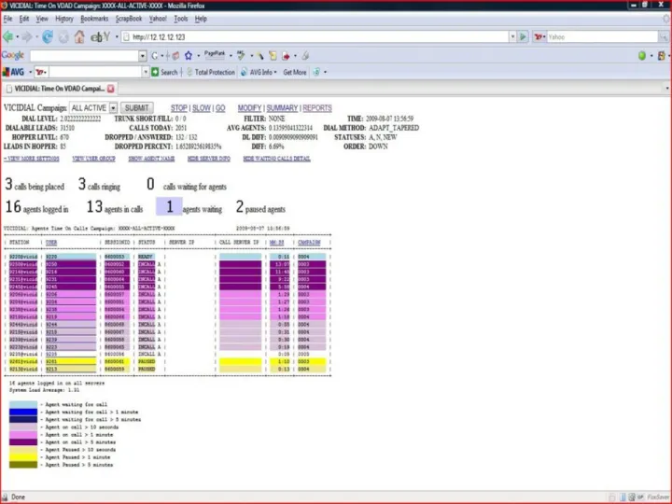Close the VICIDIAL tab with the red X
Image resolution: width=672 pixels, height=504 pixels.
click(x=110, y=89)
